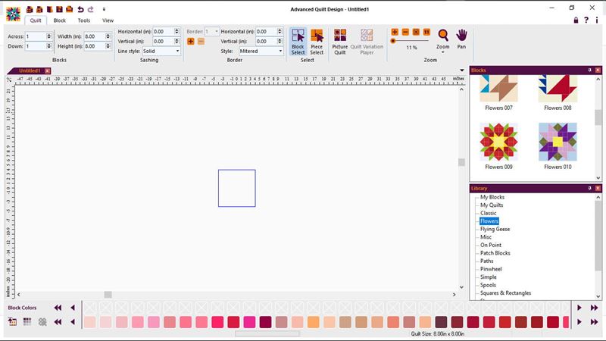Select Flying Geese in the Library
The width and height of the screenshot is (606, 341).
[495, 229]
